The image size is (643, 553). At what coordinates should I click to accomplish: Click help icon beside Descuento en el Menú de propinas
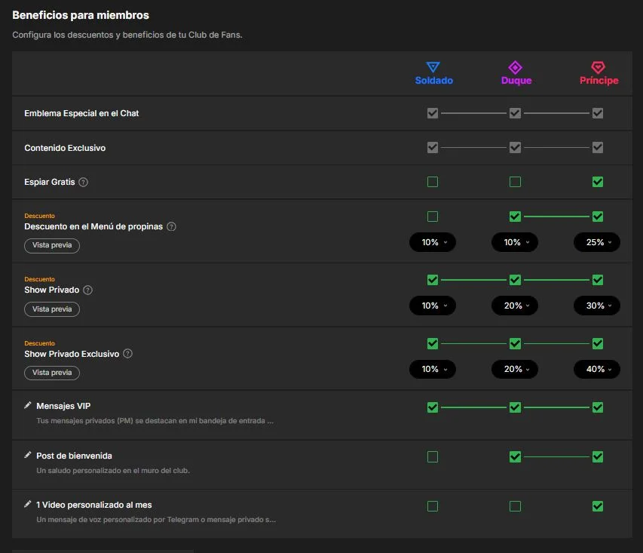(x=171, y=226)
